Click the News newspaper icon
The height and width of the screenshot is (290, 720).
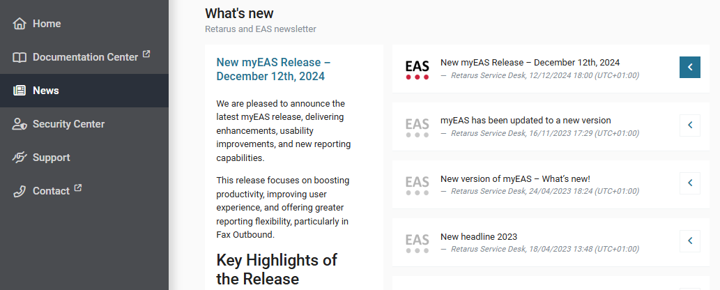pos(20,91)
